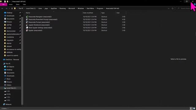Open address bar history dropdown

(168, 9)
